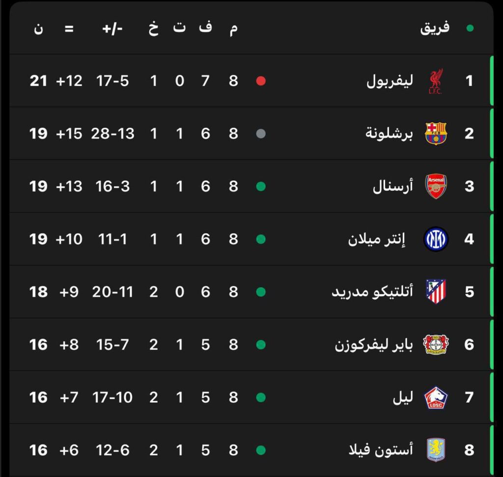Viewport: 503px width, 477px height.
Task: Click Liverpool's 21 points value
Action: 38,81
